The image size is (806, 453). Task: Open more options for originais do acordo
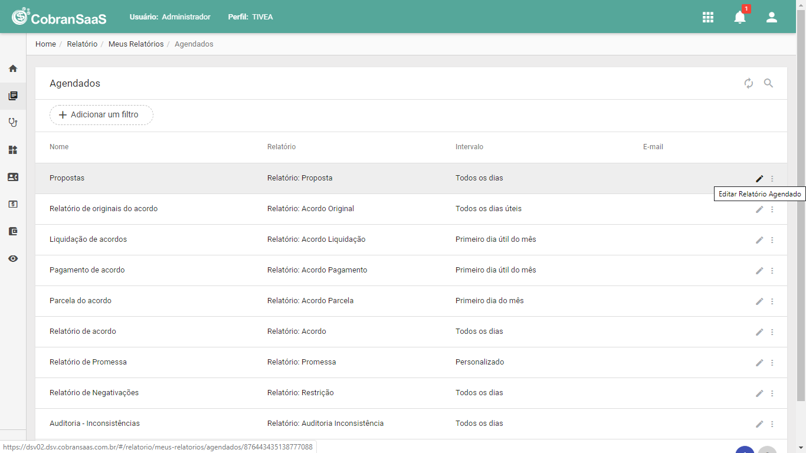(x=772, y=209)
